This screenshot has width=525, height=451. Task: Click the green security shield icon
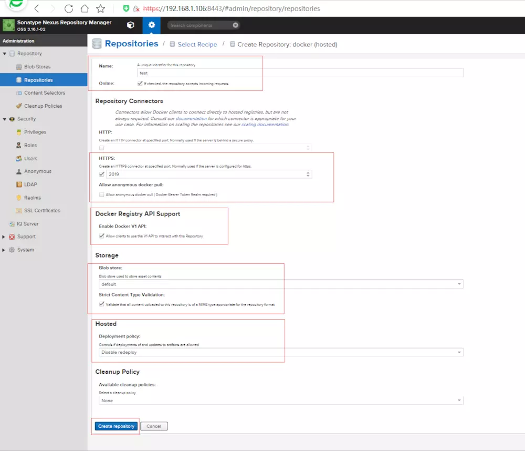pos(126,8)
